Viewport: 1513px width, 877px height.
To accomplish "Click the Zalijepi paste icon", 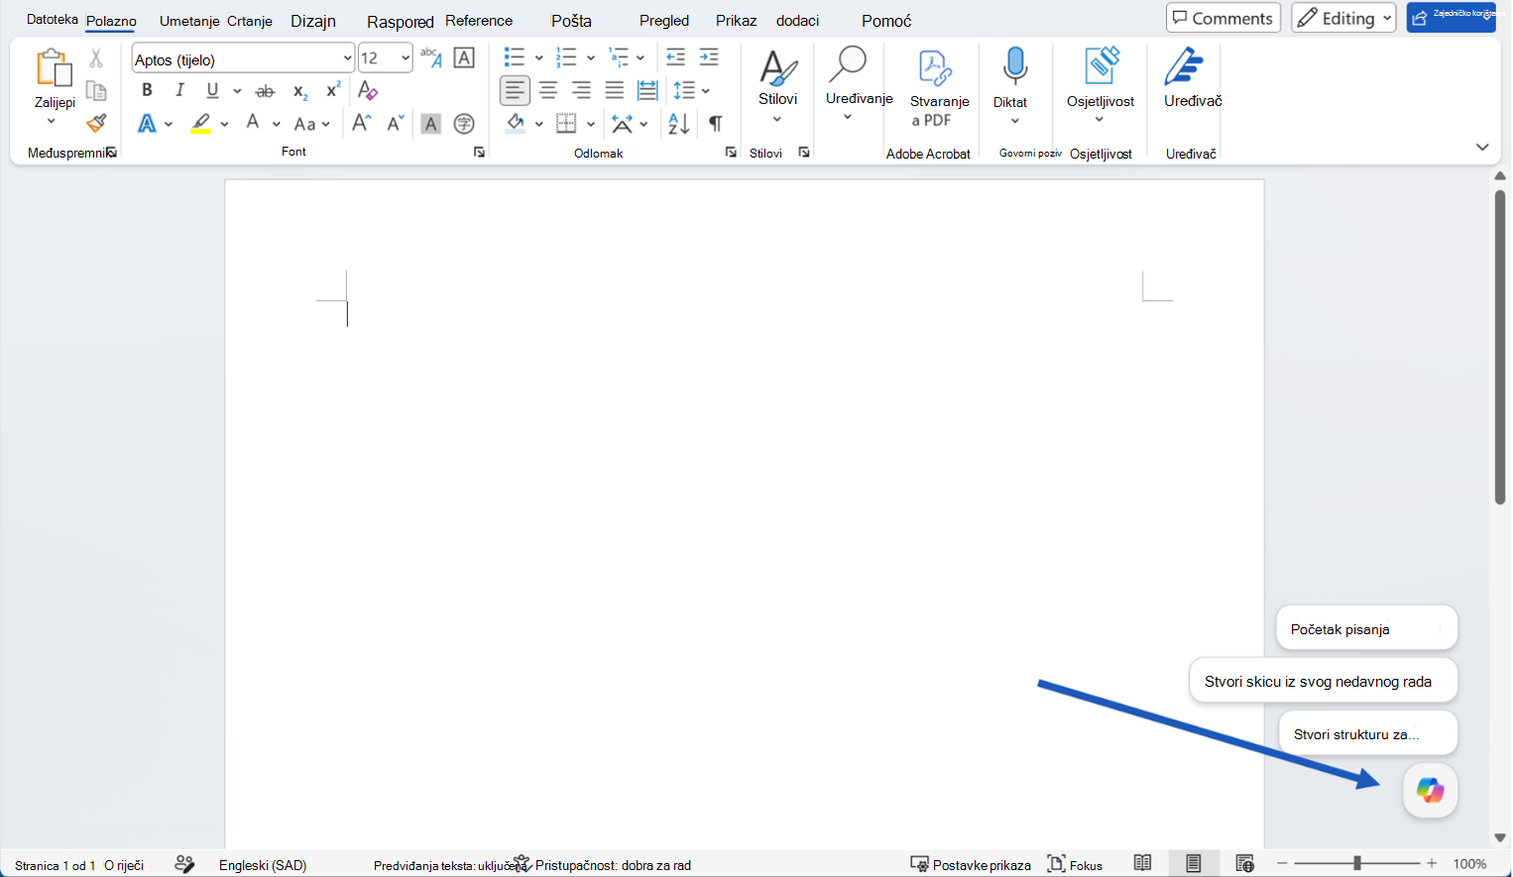I will coord(54,69).
